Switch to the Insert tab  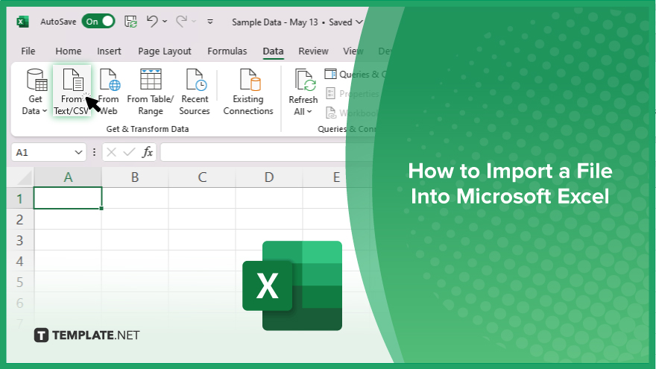pyautogui.click(x=109, y=51)
